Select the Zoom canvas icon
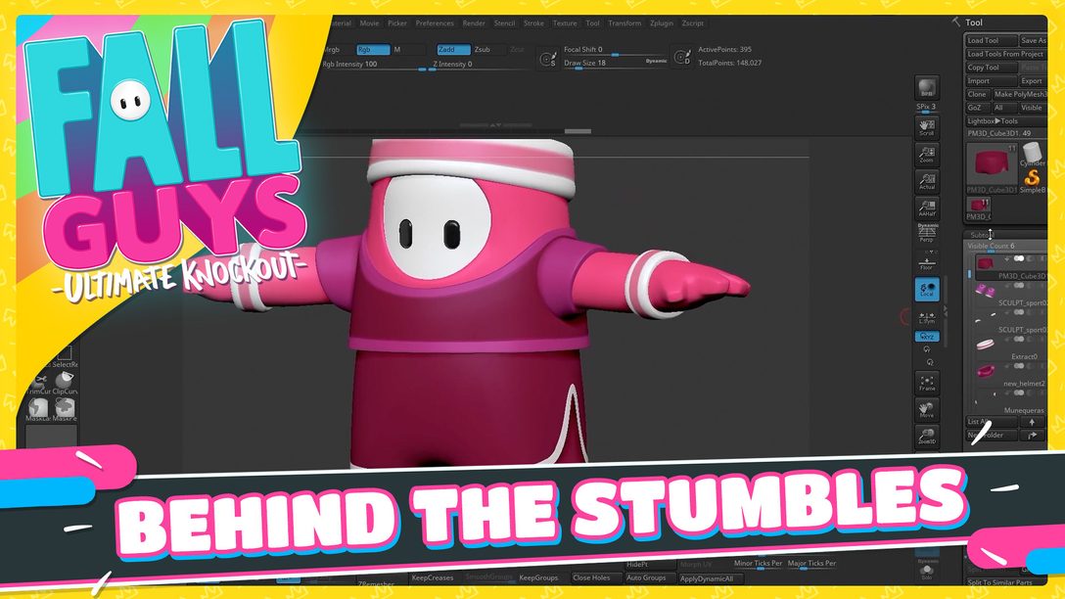 (926, 155)
